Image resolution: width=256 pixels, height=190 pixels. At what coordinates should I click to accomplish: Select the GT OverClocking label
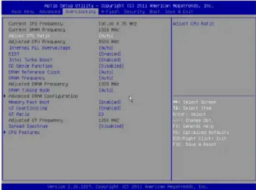pos(28,108)
